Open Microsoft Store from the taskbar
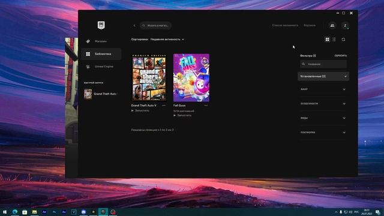 [x=25, y=212]
